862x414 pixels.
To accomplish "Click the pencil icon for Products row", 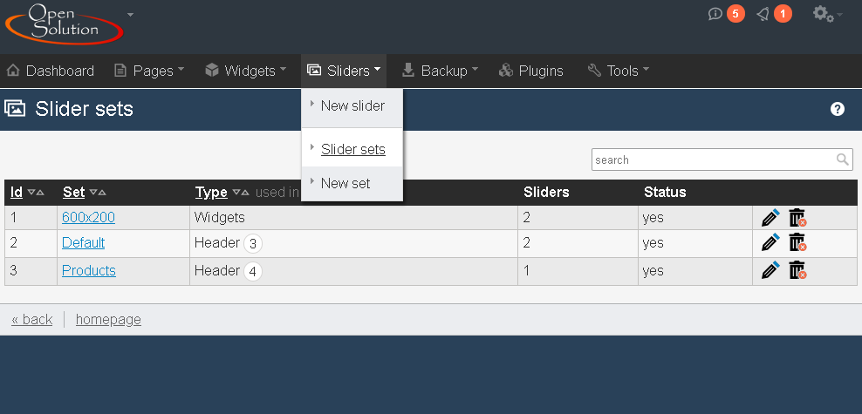I will 770,270.
